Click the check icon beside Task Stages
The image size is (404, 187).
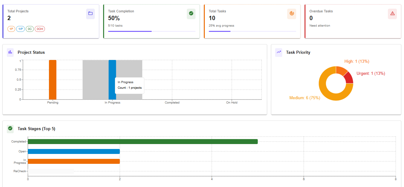tap(10, 129)
